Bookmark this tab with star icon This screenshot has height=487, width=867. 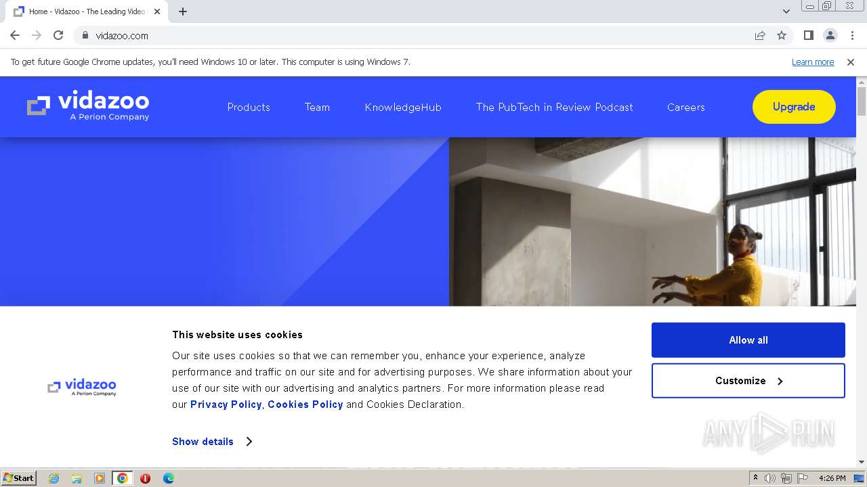(782, 35)
